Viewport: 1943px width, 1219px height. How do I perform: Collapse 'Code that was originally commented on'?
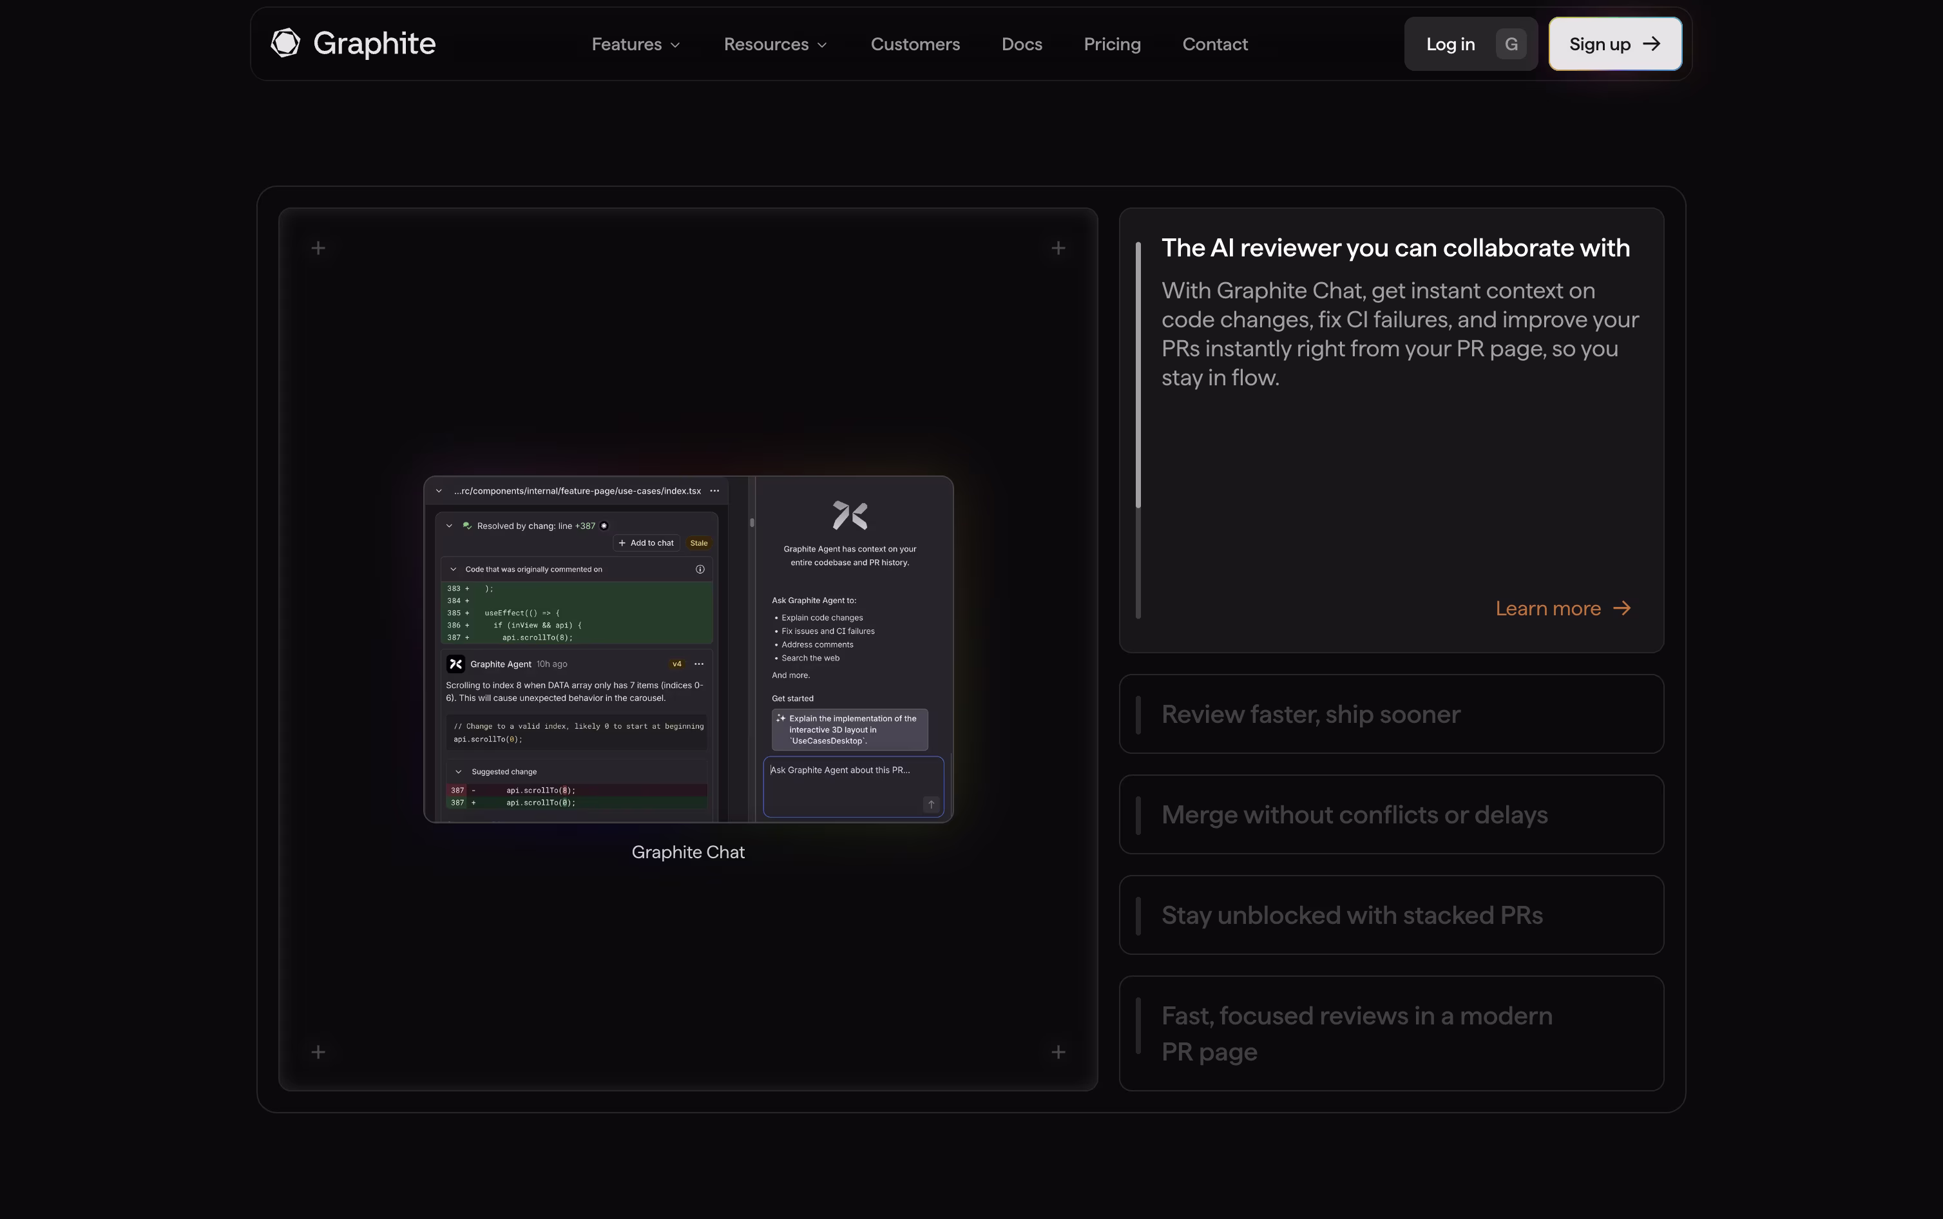pos(453,569)
